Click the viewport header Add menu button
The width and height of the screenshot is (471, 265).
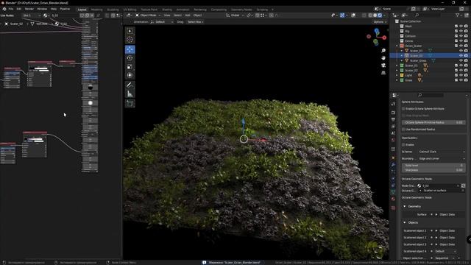pos(188,15)
